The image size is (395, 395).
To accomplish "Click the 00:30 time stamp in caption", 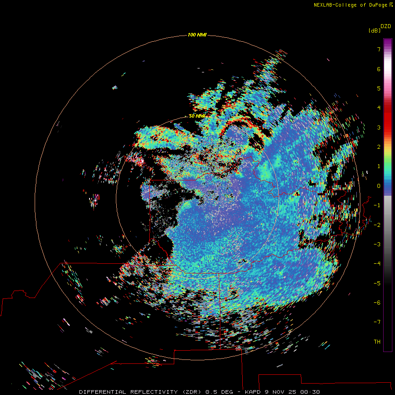I will [310, 392].
